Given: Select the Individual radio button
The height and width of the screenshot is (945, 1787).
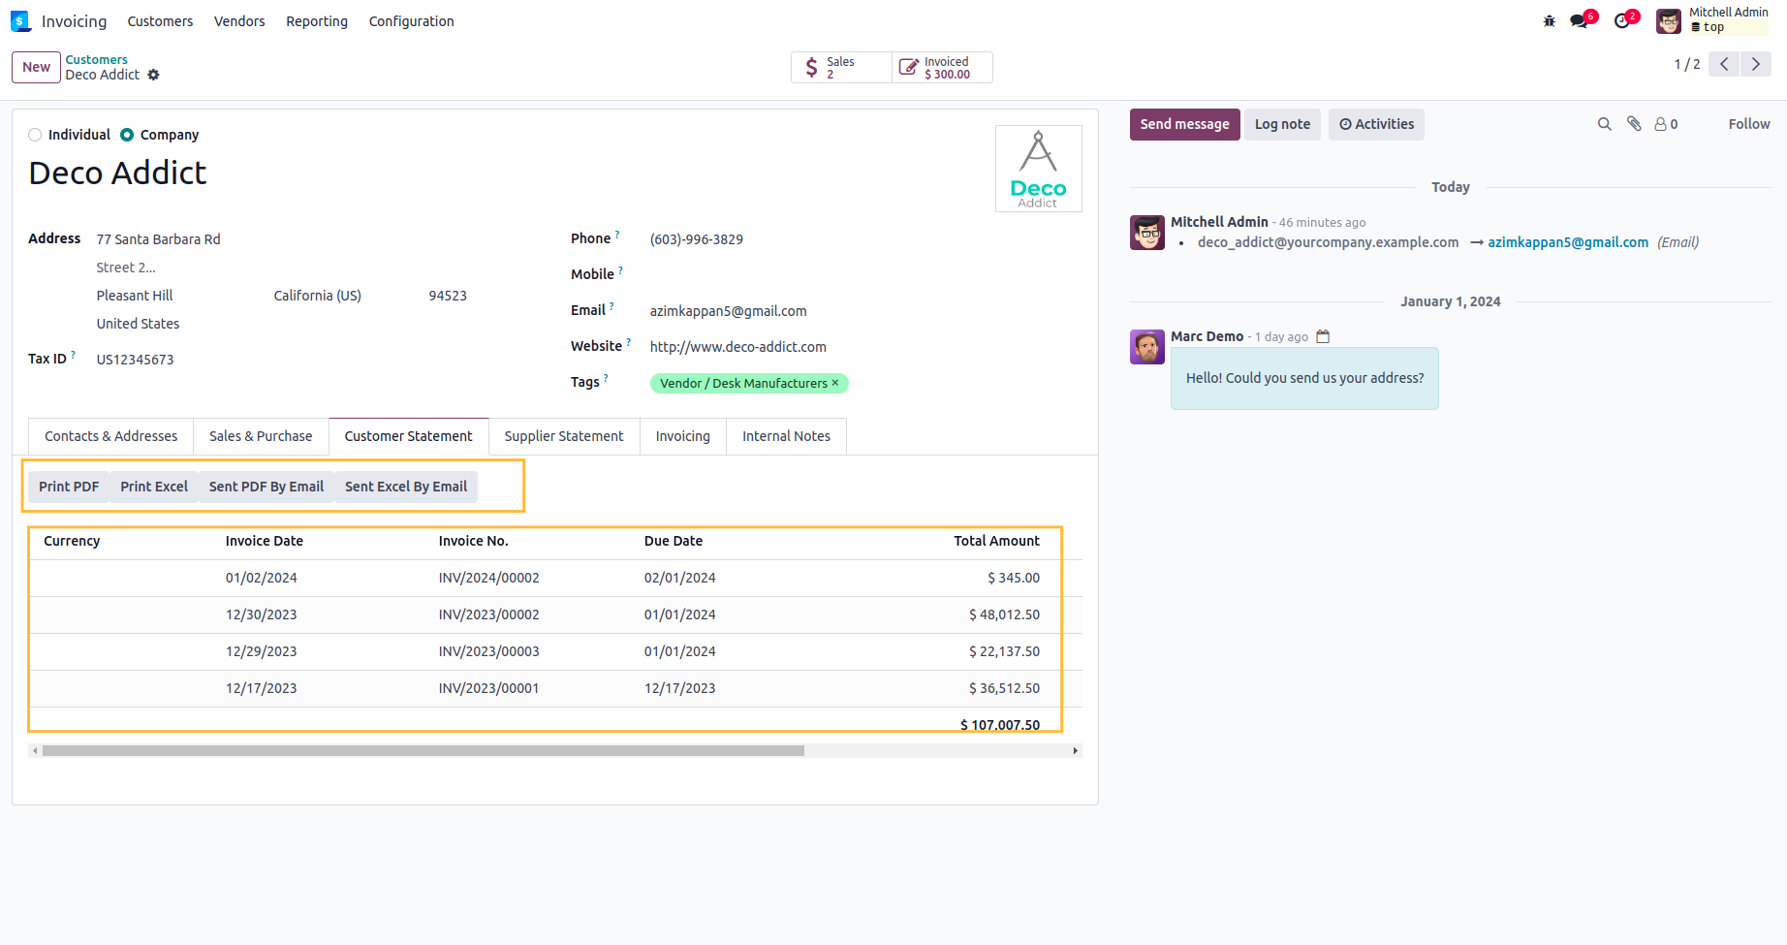Looking at the screenshot, I should [35, 135].
